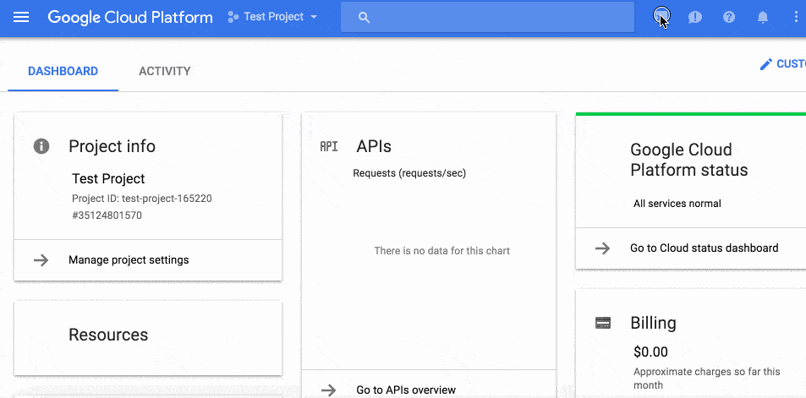Viewport: 806px width, 398px height.
Task: Expand the Test Project selector dropdown
Action: [272, 17]
